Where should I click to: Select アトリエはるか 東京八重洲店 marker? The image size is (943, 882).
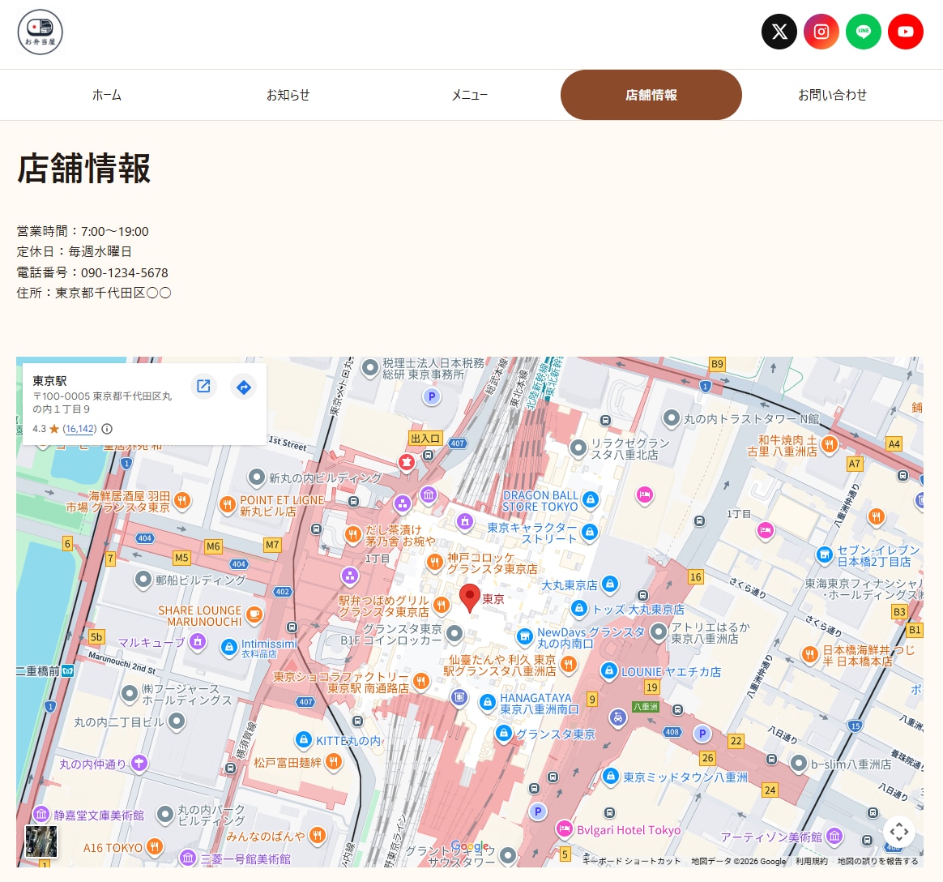(x=659, y=632)
